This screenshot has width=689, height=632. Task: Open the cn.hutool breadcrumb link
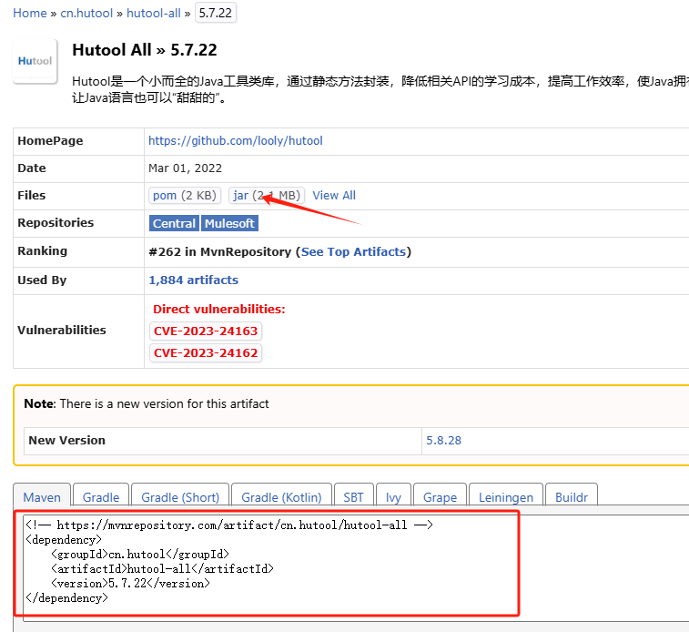click(86, 13)
